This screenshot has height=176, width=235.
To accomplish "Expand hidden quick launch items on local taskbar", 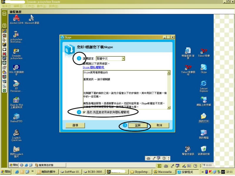I will pos(32,171).
